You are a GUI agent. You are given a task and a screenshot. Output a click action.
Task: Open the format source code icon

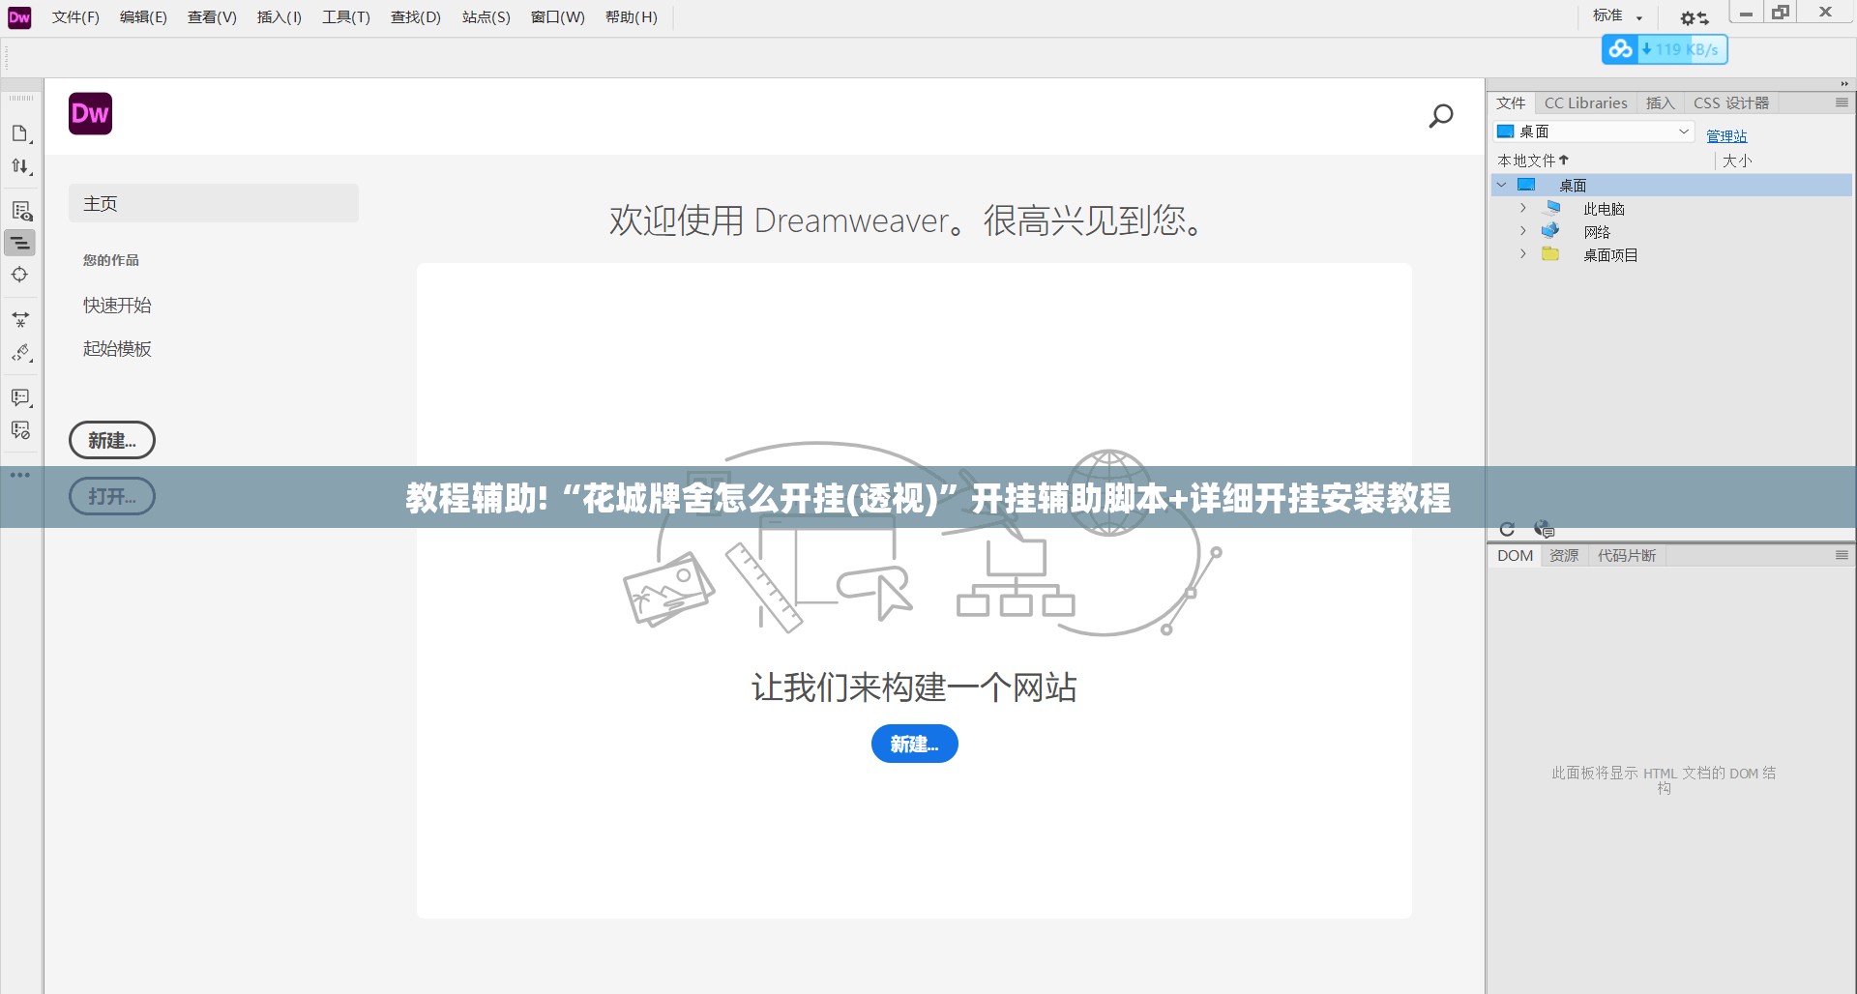(x=21, y=353)
